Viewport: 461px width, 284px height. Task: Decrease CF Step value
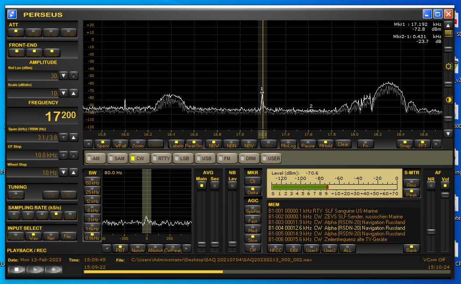(64, 155)
